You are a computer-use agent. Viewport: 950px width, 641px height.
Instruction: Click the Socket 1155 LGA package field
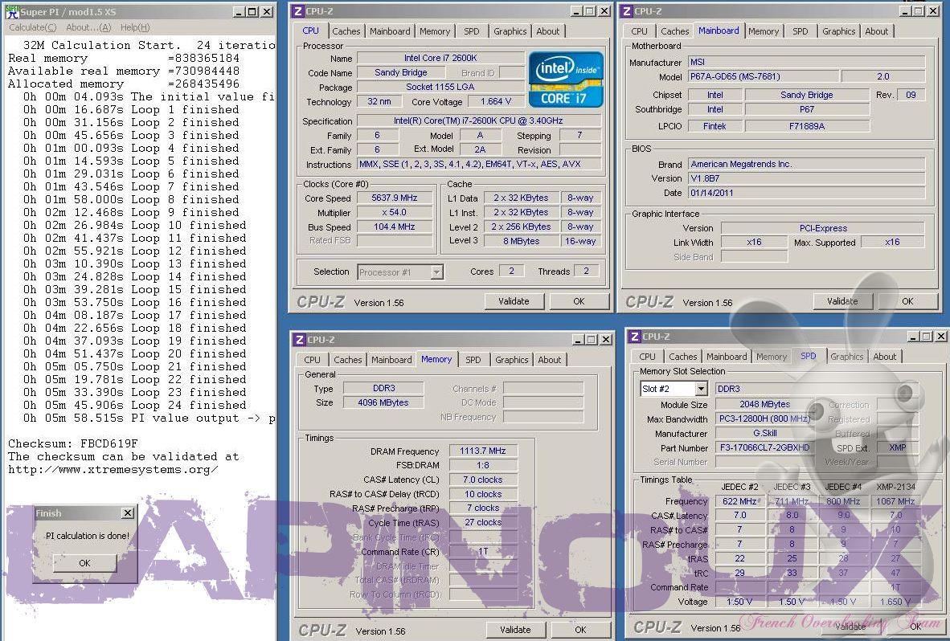coord(440,87)
